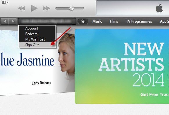169x115 pixels.
Task: Open the New Artists 2014 banner
Action: coord(122,66)
